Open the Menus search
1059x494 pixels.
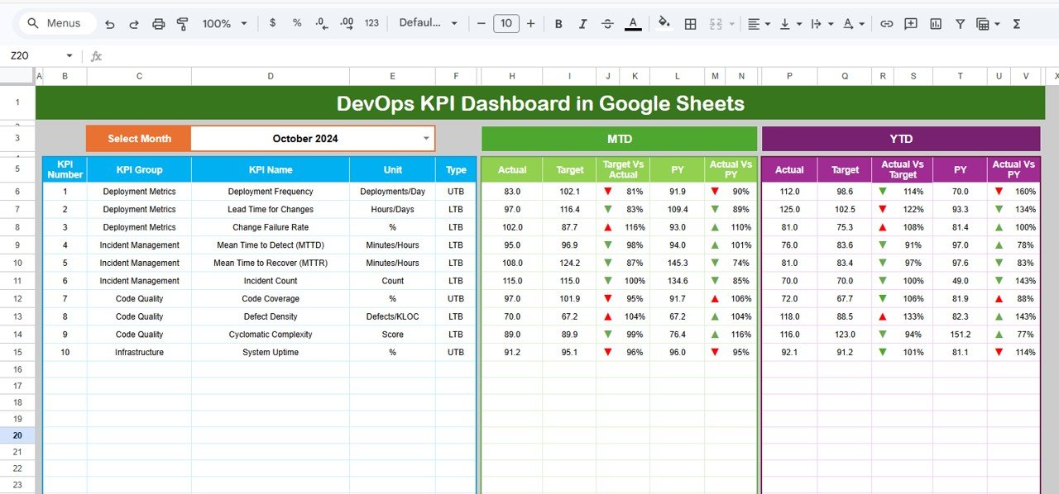point(55,23)
